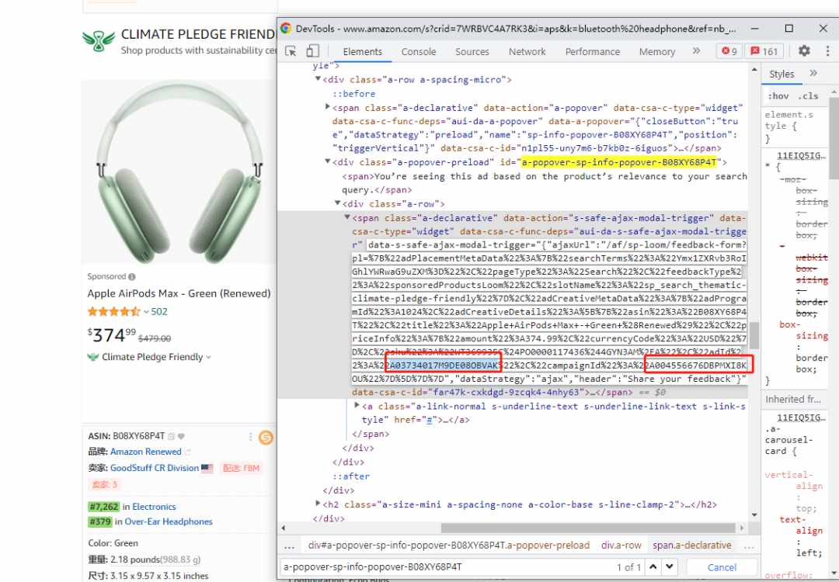Click the 161 issues counter badge
839x582 pixels.
click(x=764, y=51)
